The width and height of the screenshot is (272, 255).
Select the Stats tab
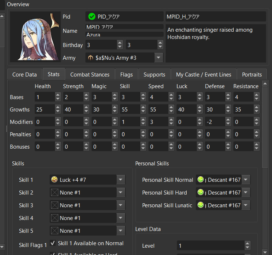tap(54, 74)
